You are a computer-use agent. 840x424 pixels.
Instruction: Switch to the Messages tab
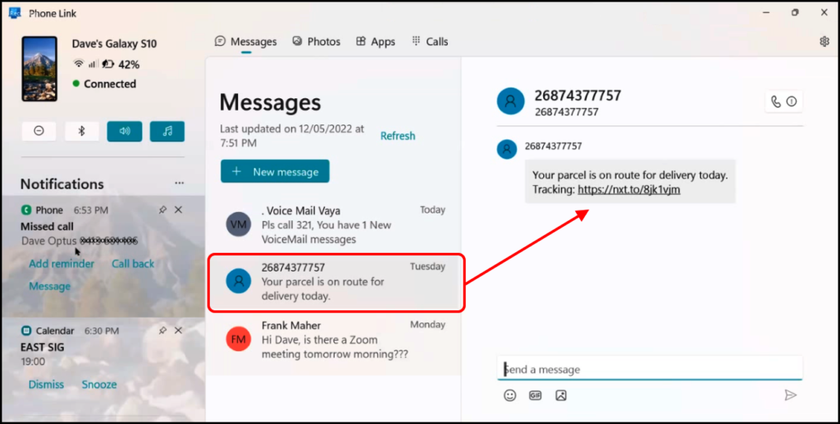tap(246, 42)
